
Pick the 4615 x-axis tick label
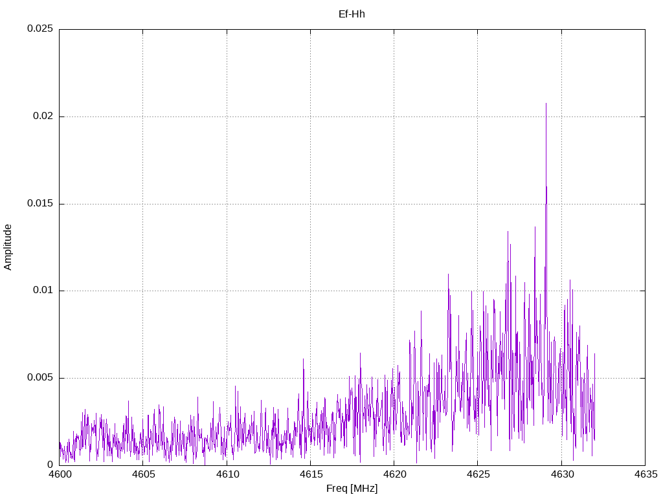coord(310,474)
